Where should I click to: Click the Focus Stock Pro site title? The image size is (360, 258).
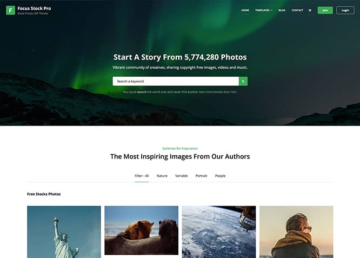tap(34, 8)
